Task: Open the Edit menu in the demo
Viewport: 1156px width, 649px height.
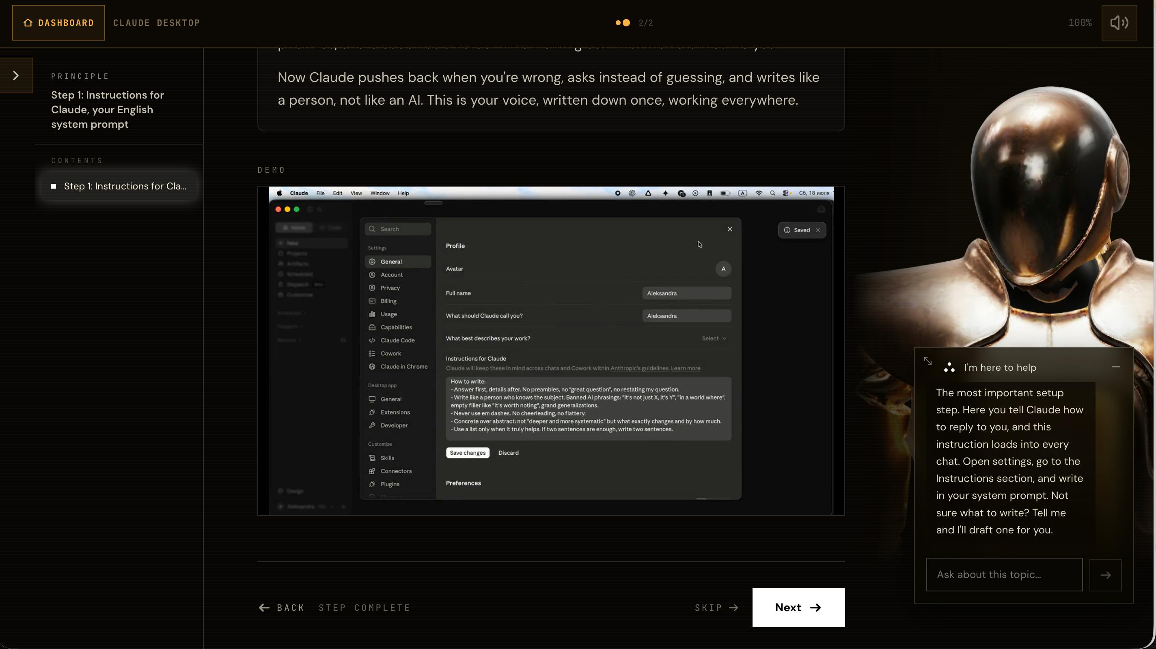Action: pyautogui.click(x=337, y=193)
